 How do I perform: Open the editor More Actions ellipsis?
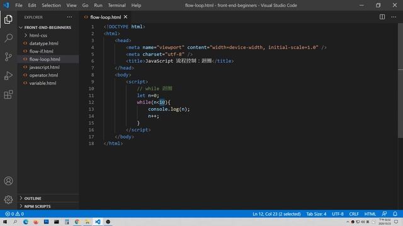[x=394, y=17]
